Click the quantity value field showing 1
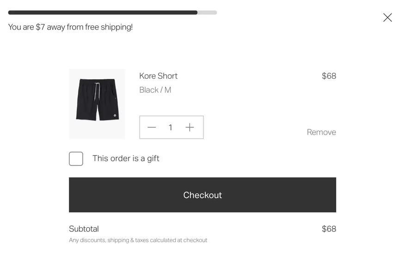The width and height of the screenshot is (404, 254). coord(171,128)
